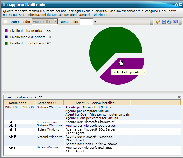The image size is (183, 158).
Task: Collapse the Rapporto livelli nodo panel
Action: click(176, 5)
